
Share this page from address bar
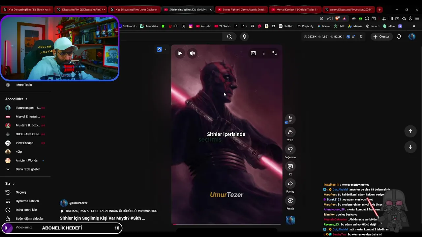coord(329,18)
